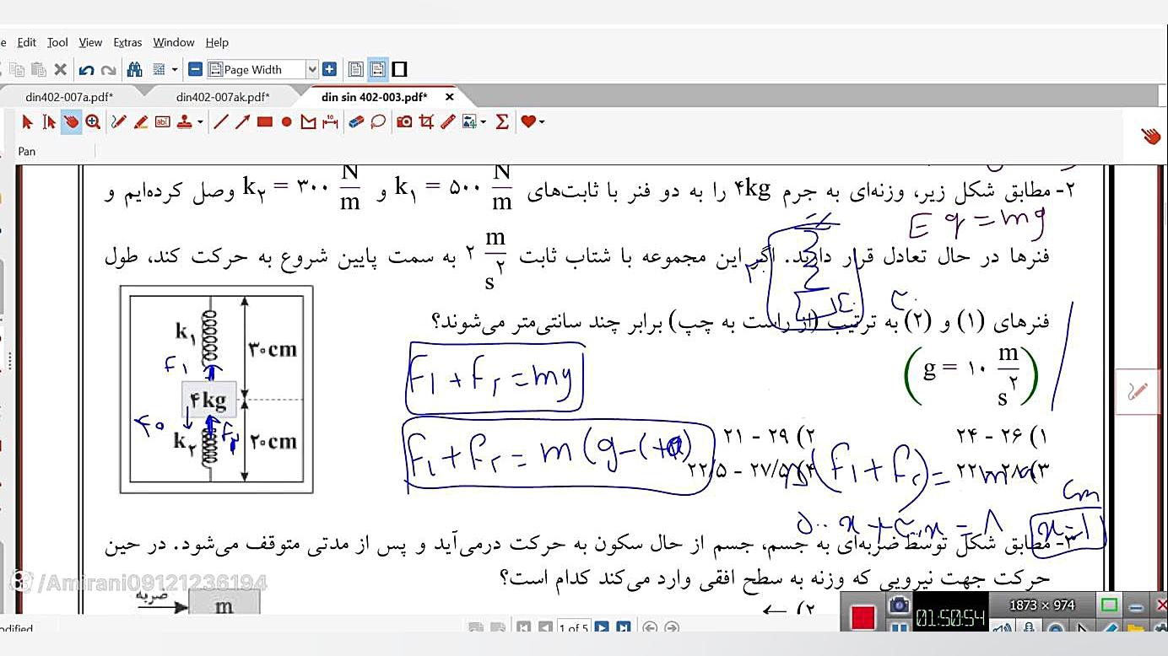
Task: Click the recorder green rectangle region button
Action: tap(1110, 605)
